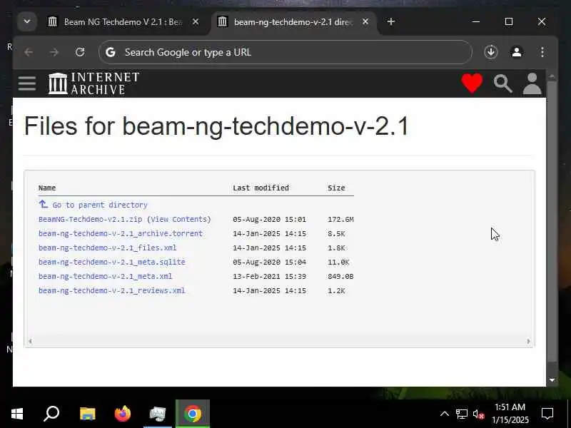Select the beam-ng-techdemo-v-2.1 directory tab

pyautogui.click(x=293, y=22)
